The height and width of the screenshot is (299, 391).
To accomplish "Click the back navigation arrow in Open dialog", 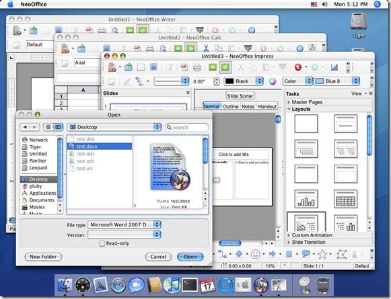I will coord(25,127).
